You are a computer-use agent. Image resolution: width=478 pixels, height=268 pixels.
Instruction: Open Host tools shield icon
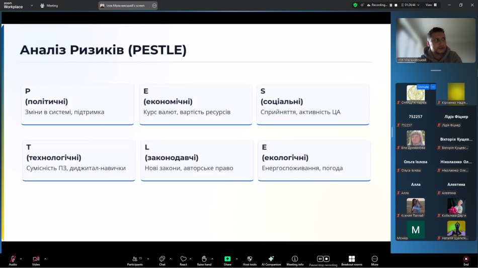(250, 259)
